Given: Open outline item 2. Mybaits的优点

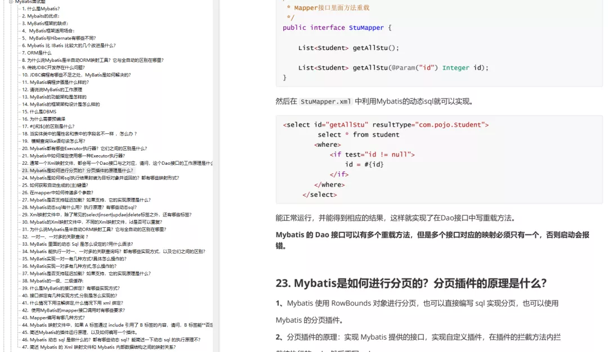Looking at the screenshot, I should [x=41, y=16].
